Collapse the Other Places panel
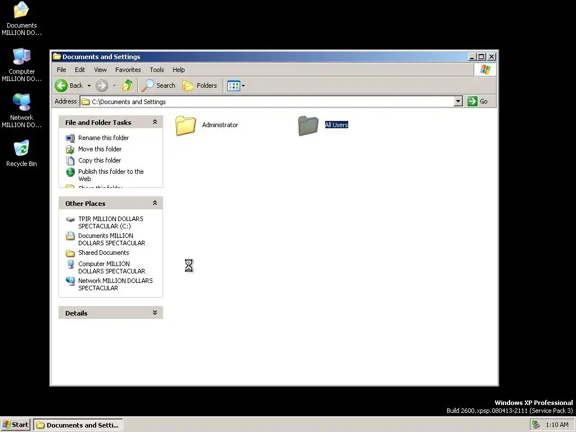 coord(155,202)
